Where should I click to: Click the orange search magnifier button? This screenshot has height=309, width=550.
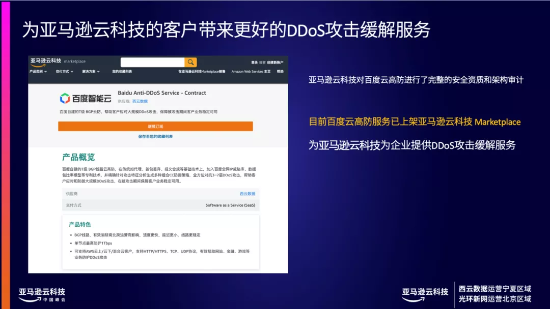(x=190, y=63)
